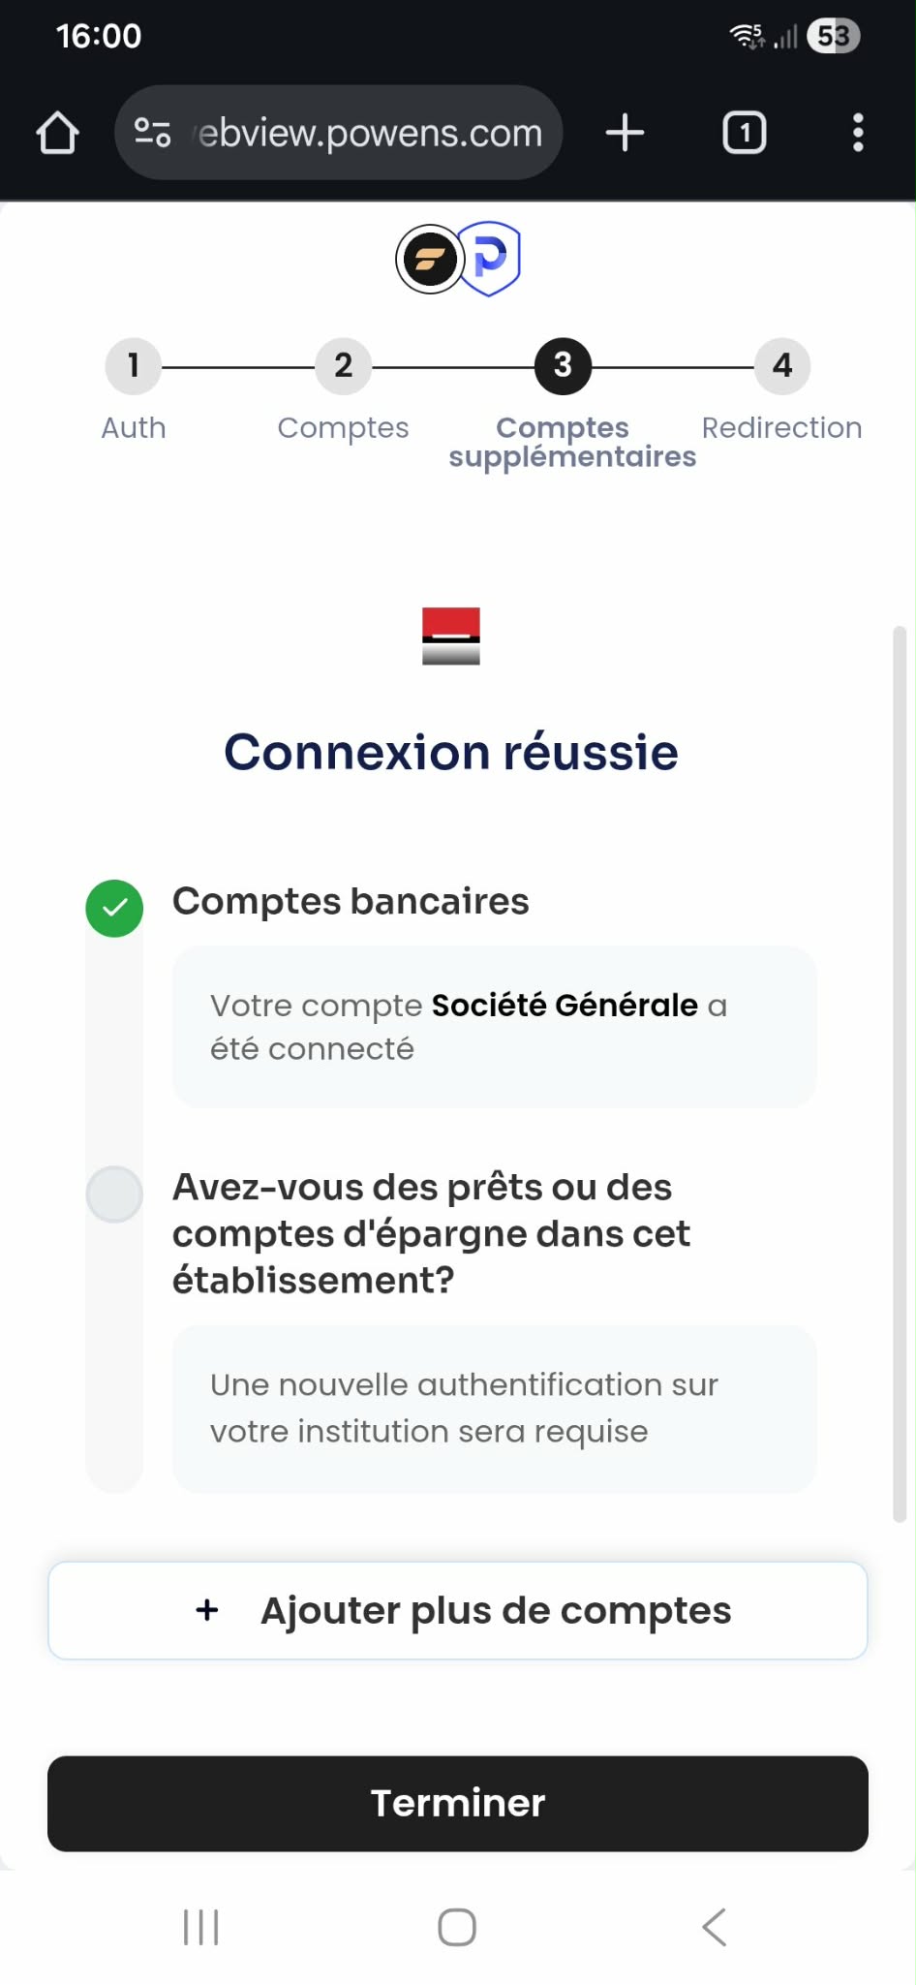Tap the browser home icon

[x=58, y=133]
